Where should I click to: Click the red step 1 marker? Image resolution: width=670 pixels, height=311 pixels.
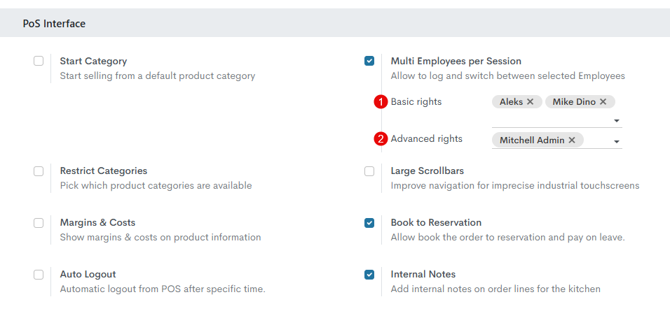point(381,102)
